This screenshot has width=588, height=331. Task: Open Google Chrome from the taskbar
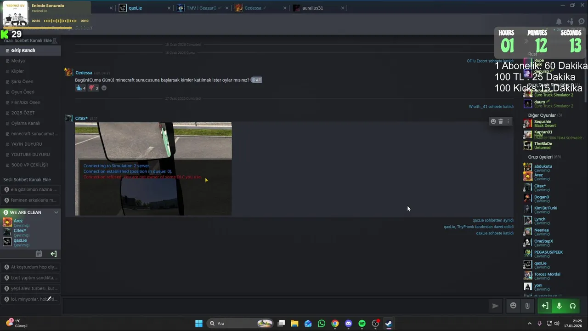(335, 323)
